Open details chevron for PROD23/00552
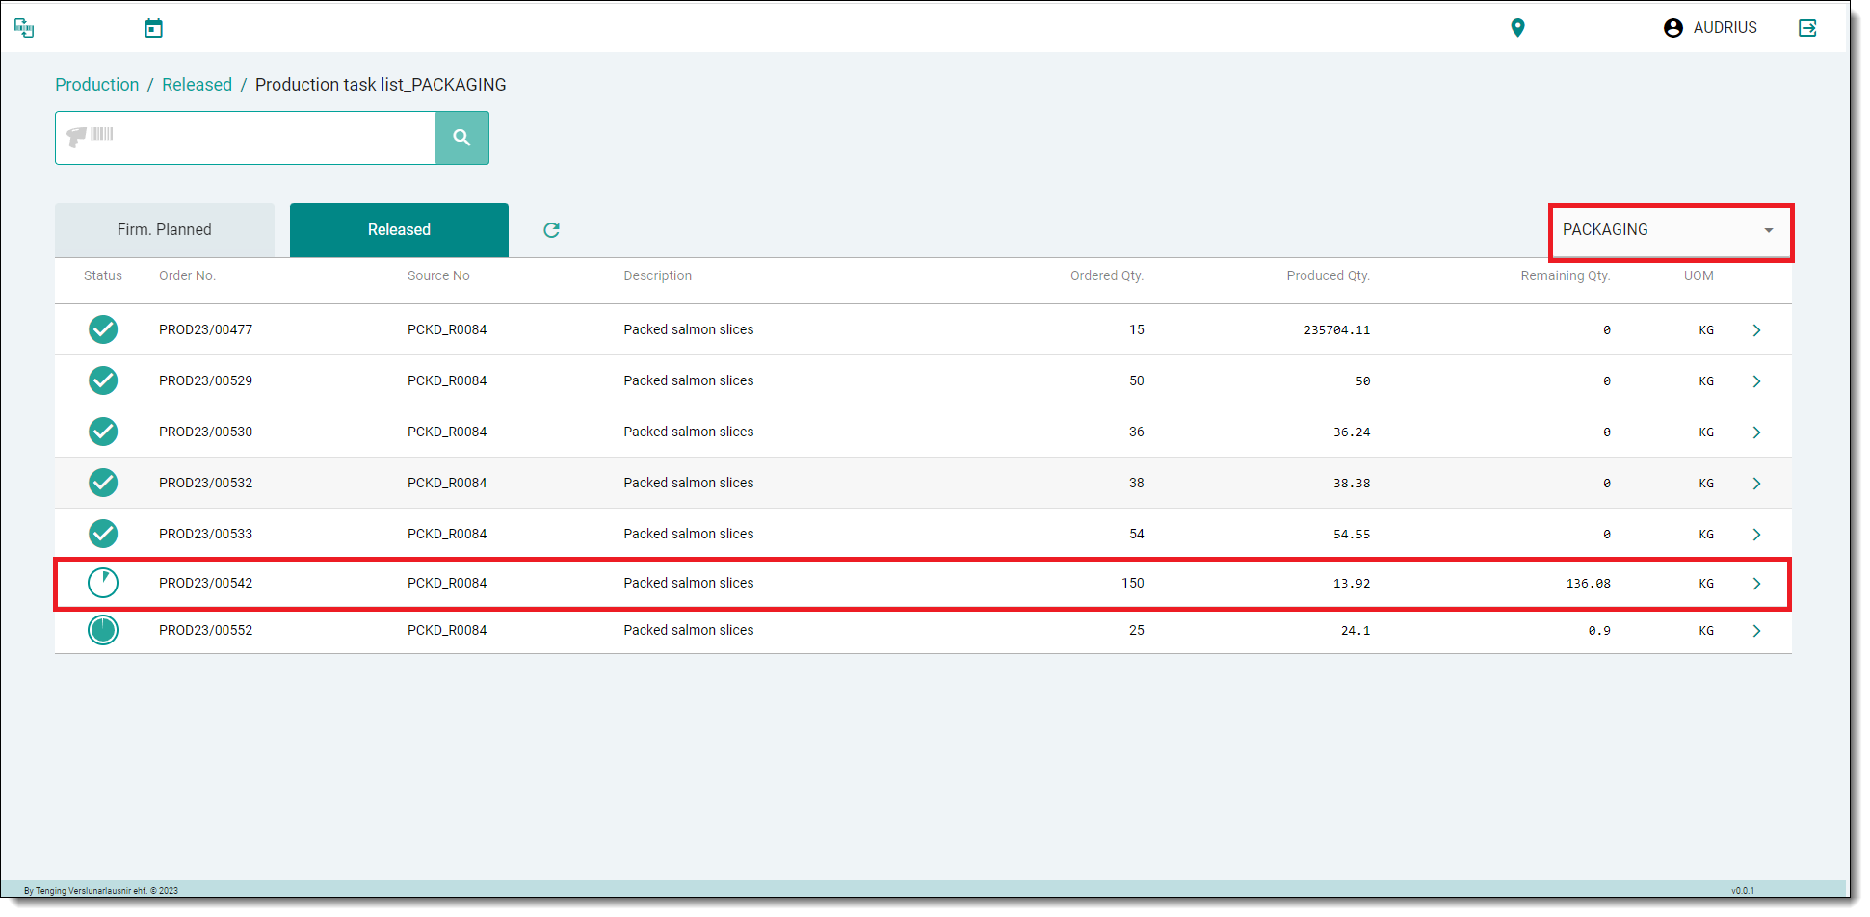This screenshot has height=917, width=1870. [x=1756, y=631]
